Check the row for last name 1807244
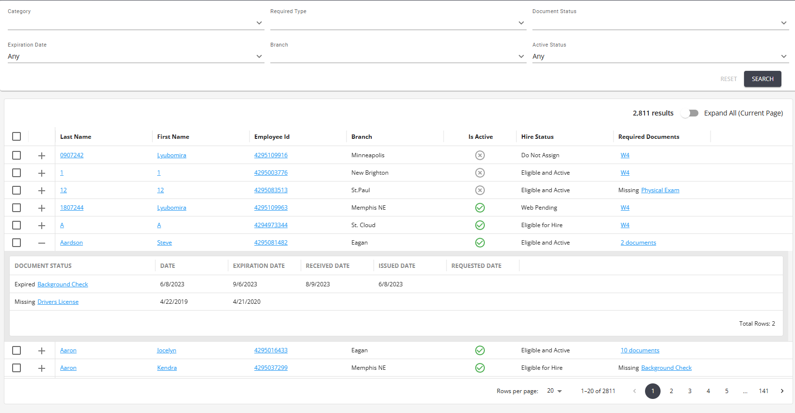795x413 pixels. 17,208
